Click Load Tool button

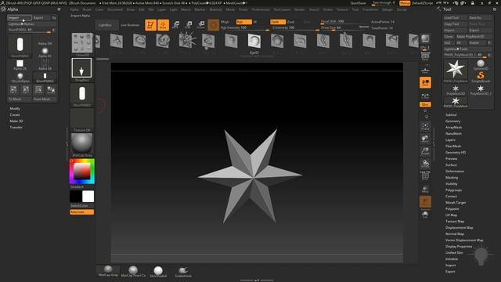(x=456, y=18)
